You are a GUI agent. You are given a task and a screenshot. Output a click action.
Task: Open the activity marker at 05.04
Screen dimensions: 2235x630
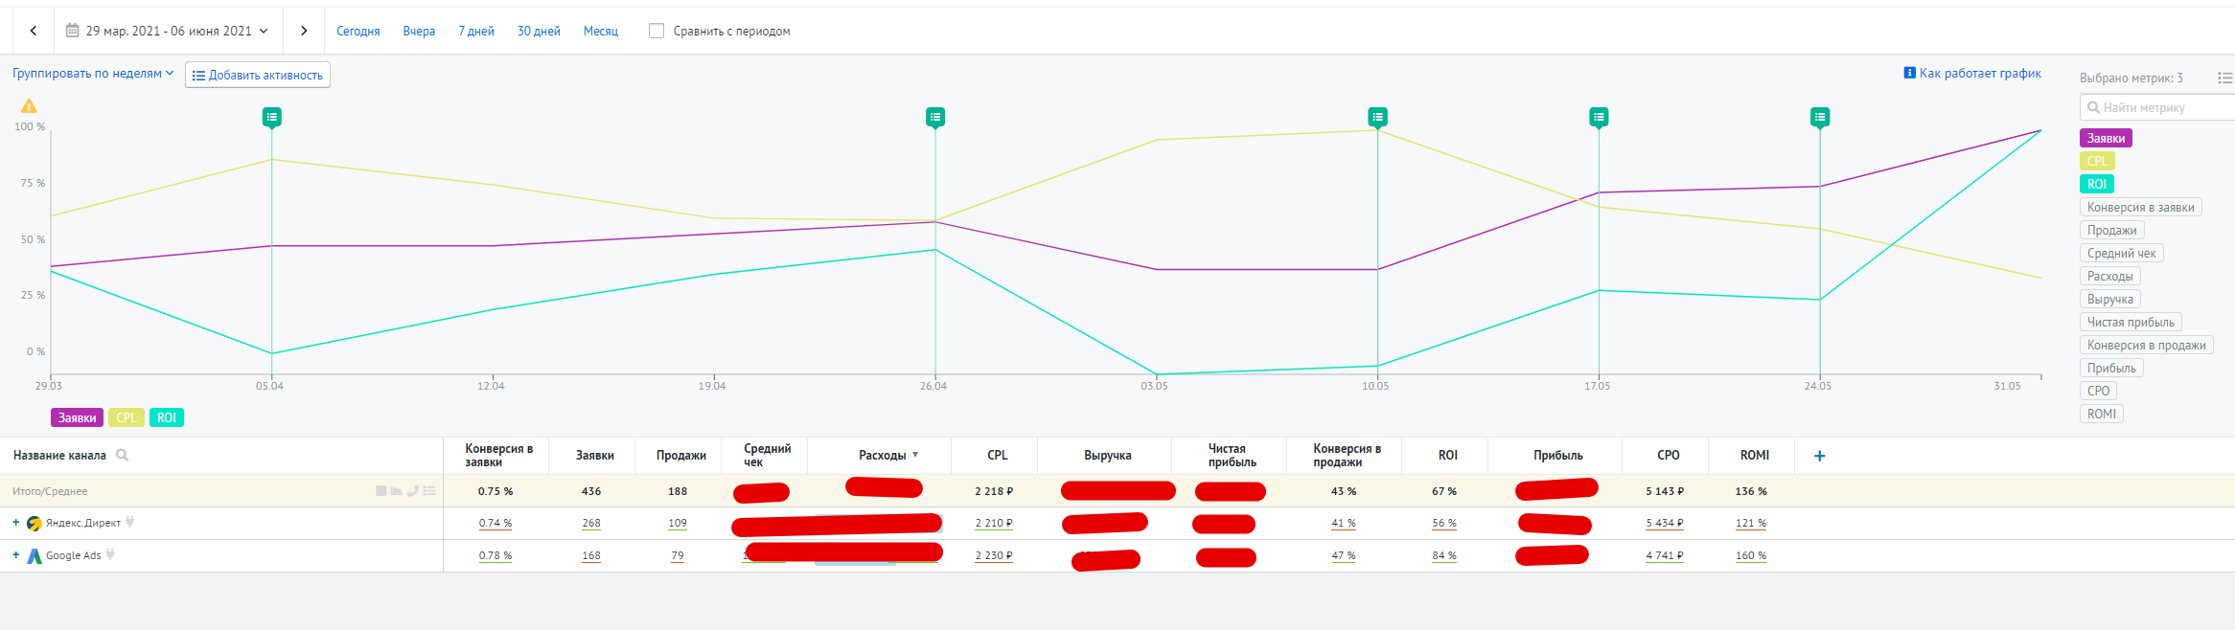272,117
